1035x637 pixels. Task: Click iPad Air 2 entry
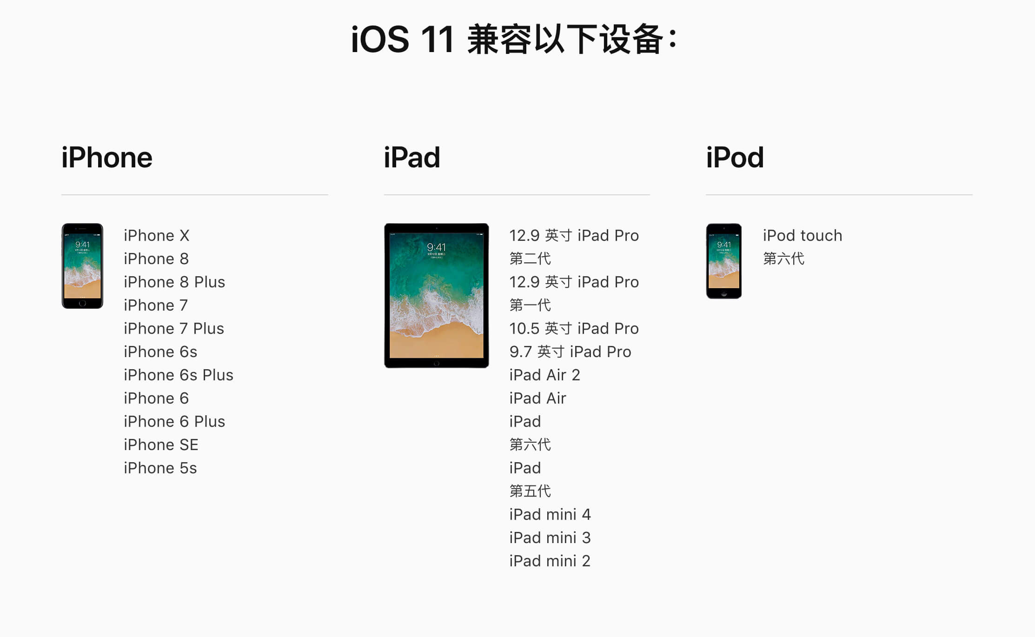point(545,375)
